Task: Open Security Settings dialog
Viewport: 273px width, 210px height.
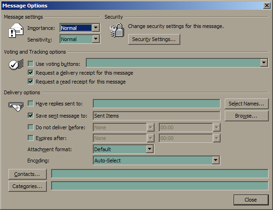Action: point(154,39)
